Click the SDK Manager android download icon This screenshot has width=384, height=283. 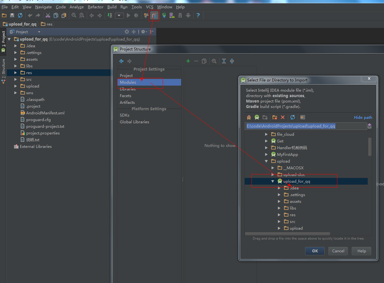tap(180, 15)
